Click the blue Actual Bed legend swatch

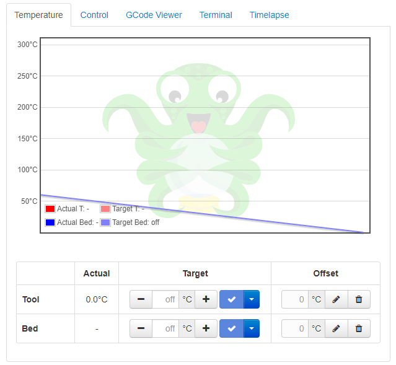[50, 222]
